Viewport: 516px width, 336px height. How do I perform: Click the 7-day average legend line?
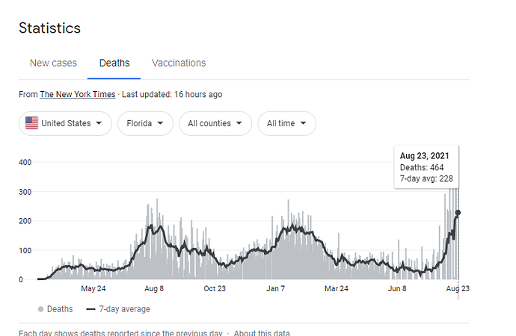(90, 309)
